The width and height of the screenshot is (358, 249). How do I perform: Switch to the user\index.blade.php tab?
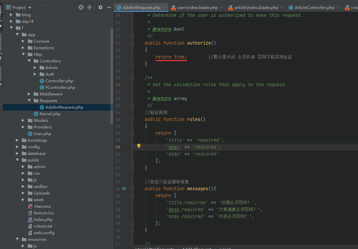click(x=197, y=8)
